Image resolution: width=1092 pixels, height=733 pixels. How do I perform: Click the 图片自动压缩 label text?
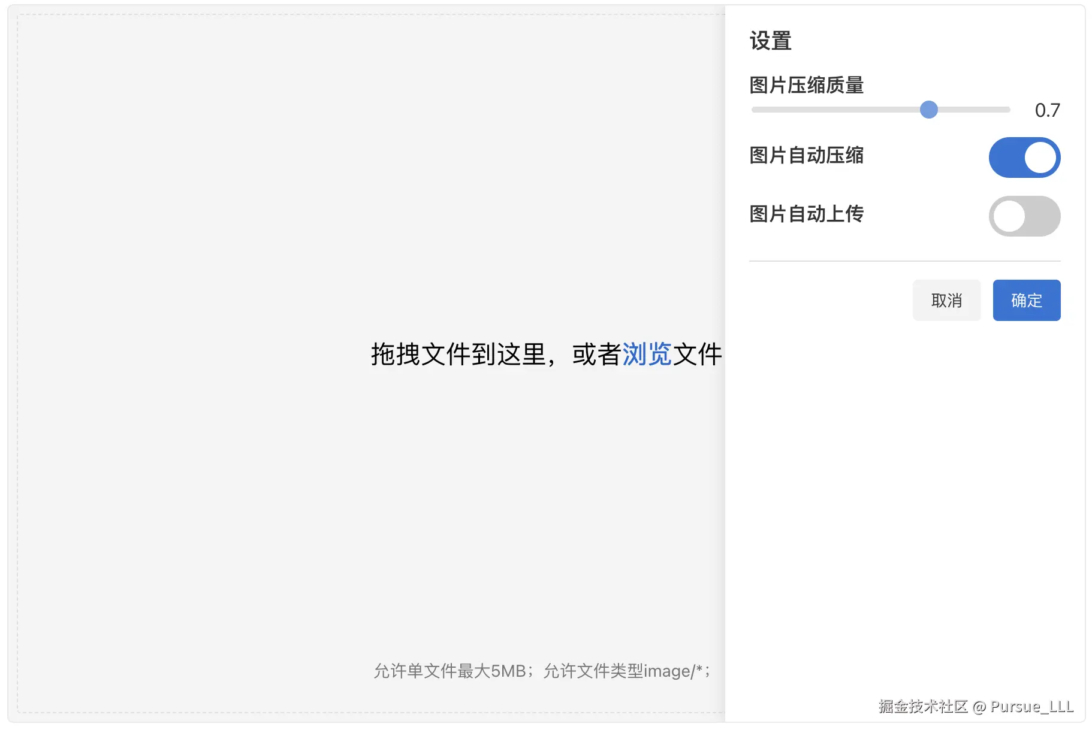807,156
